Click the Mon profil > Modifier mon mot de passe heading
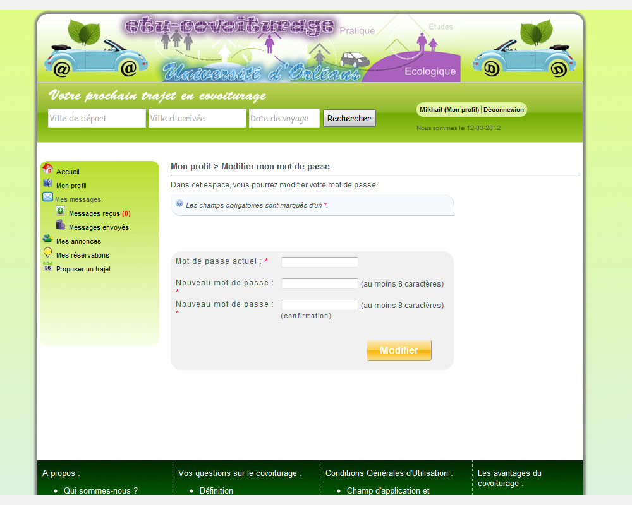The width and height of the screenshot is (632, 505). 250,166
